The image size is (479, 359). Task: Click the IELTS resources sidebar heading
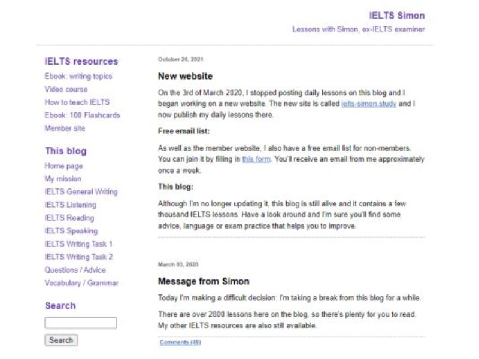click(81, 62)
